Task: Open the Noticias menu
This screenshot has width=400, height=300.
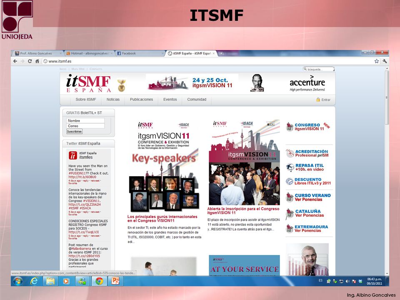Action: point(113,100)
